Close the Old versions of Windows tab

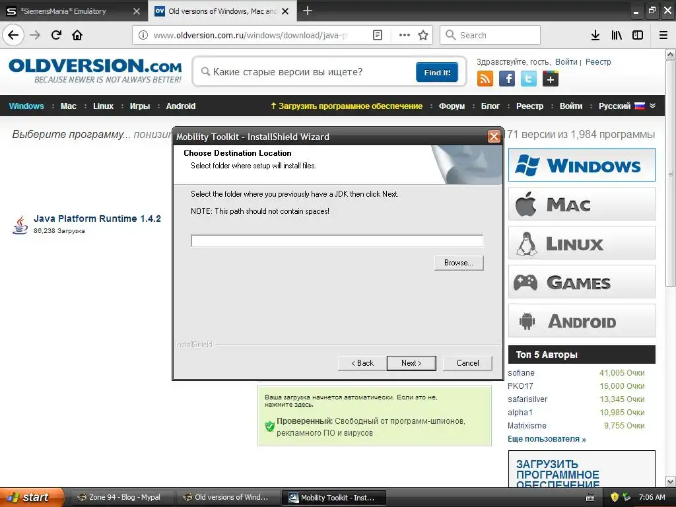[285, 11]
